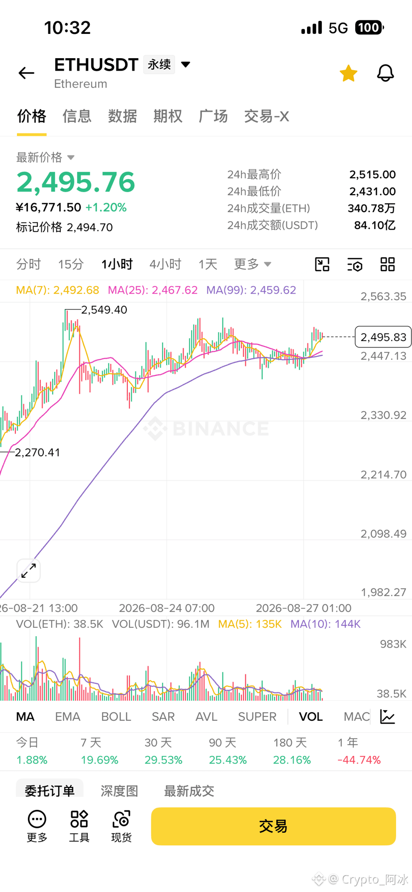The image size is (412, 892).
Task: Switch to the 价格 tab
Action: [x=32, y=116]
